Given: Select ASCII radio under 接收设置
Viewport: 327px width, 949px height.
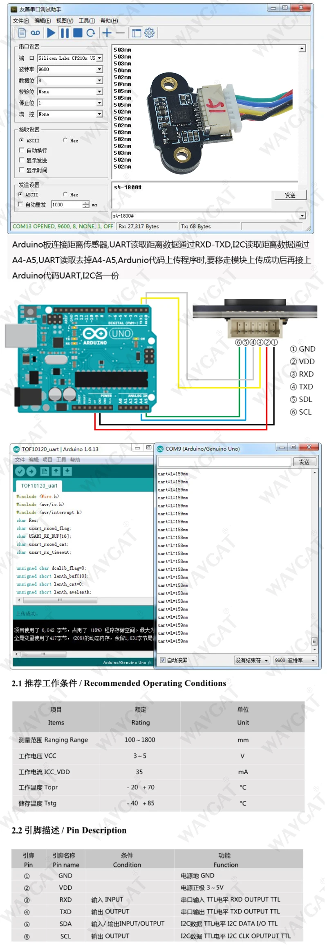Looking at the screenshot, I should tap(21, 140).
